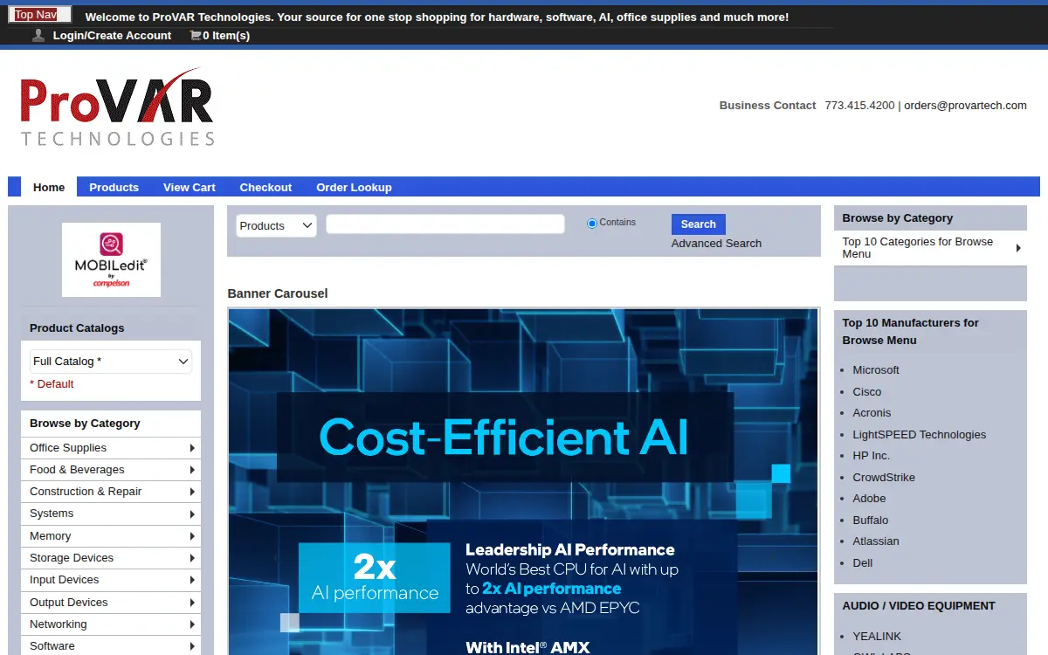Expand the Systems category
The image size is (1048, 655).
coord(111,514)
